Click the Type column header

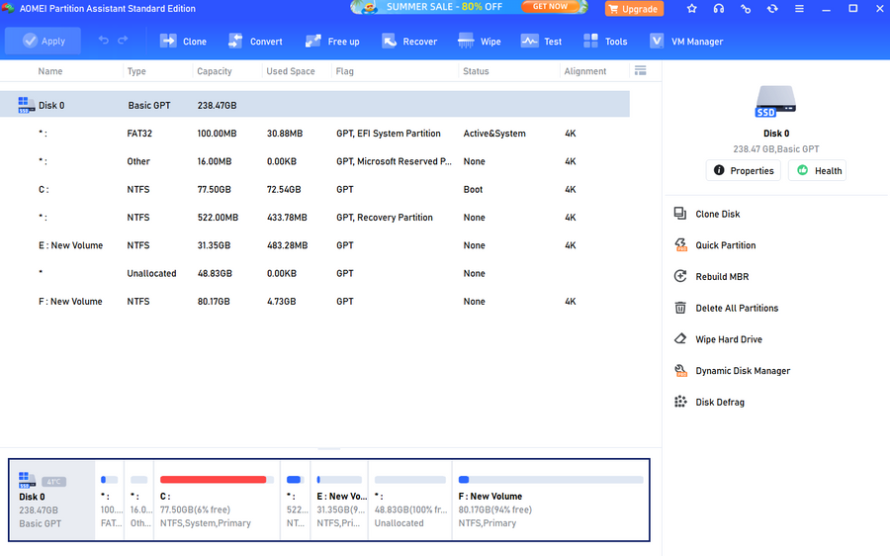(x=136, y=71)
